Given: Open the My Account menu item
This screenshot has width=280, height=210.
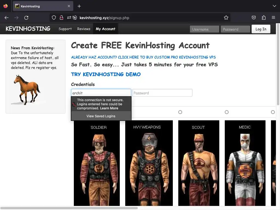Looking at the screenshot, I should (x=106, y=29).
